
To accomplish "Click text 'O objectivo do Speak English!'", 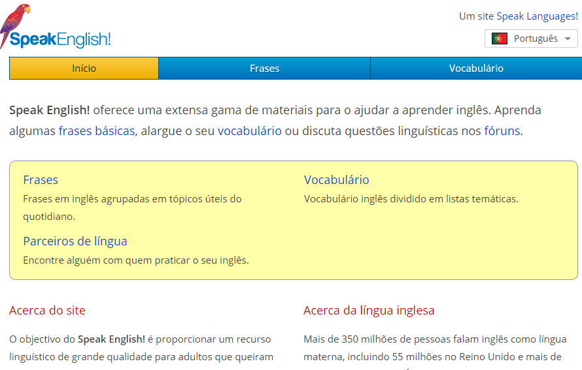I will pyautogui.click(x=77, y=339).
